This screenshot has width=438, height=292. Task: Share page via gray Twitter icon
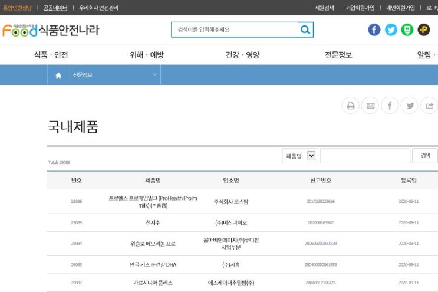[x=410, y=106]
